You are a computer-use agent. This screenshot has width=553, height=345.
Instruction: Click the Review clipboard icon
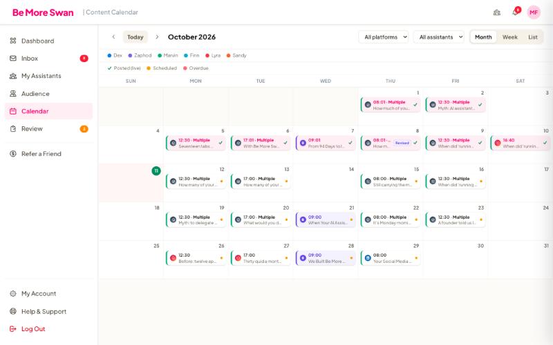[x=13, y=129]
